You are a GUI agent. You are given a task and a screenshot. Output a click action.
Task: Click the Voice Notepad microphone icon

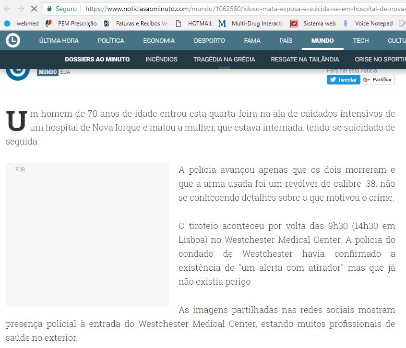346,23
